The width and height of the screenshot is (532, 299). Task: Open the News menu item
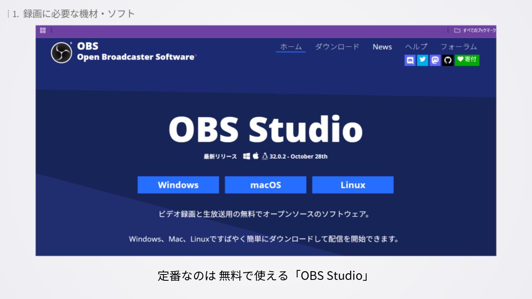(x=382, y=47)
